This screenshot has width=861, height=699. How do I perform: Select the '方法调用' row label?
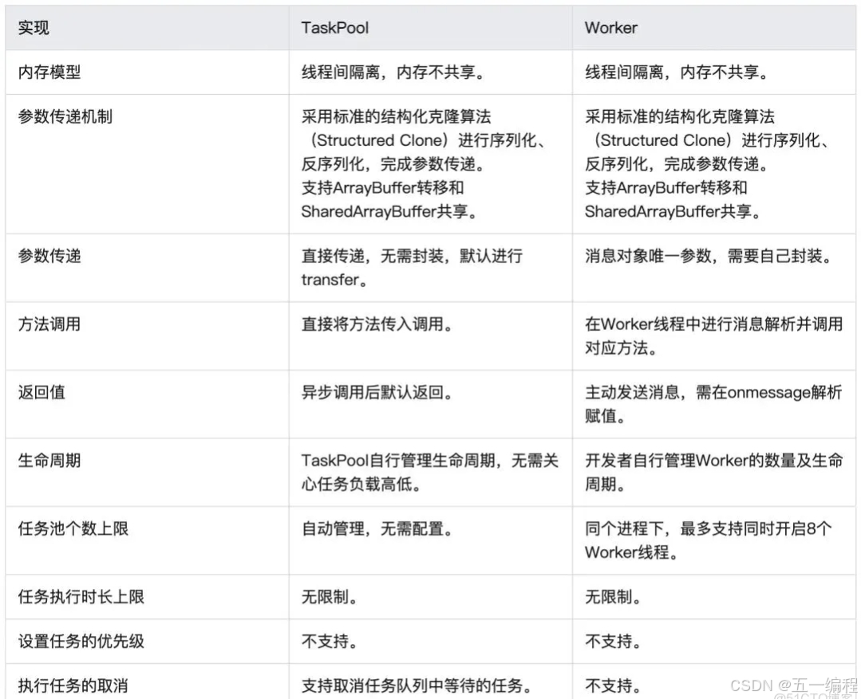(x=49, y=324)
